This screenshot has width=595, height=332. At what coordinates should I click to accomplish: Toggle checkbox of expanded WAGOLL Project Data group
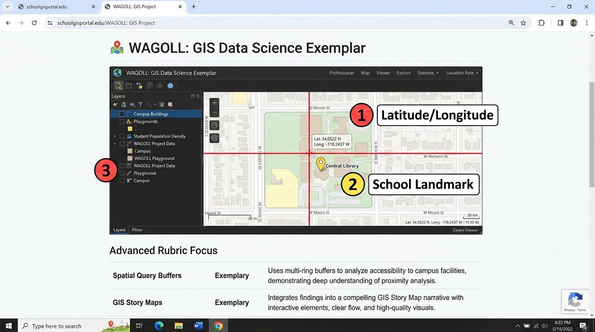pyautogui.click(x=122, y=144)
